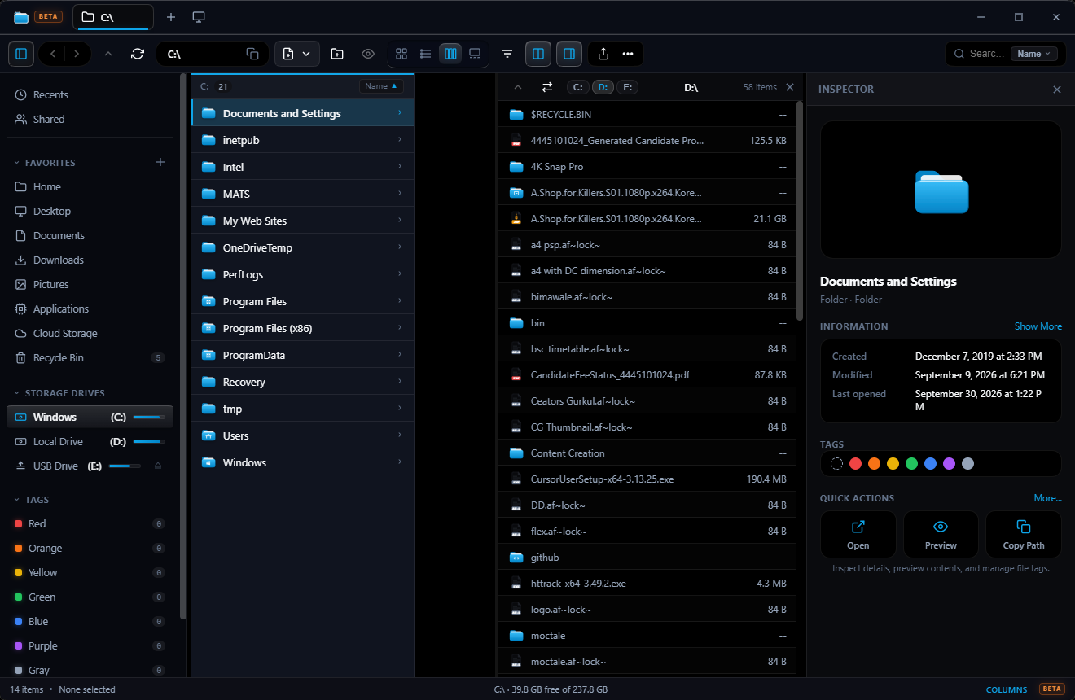The width and height of the screenshot is (1075, 700).
Task: Open the filter options icon
Action: [507, 54]
